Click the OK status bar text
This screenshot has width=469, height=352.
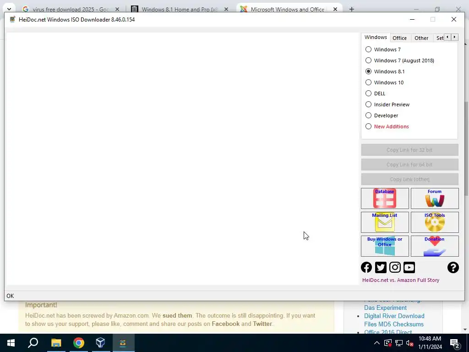click(x=10, y=296)
